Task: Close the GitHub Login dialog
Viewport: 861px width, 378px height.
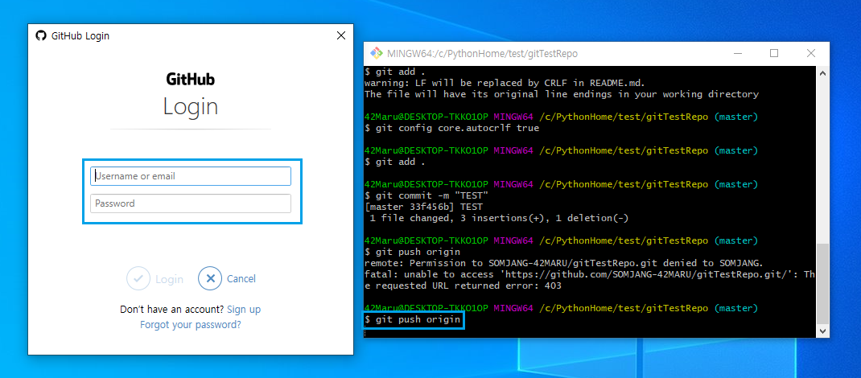Action: [341, 35]
